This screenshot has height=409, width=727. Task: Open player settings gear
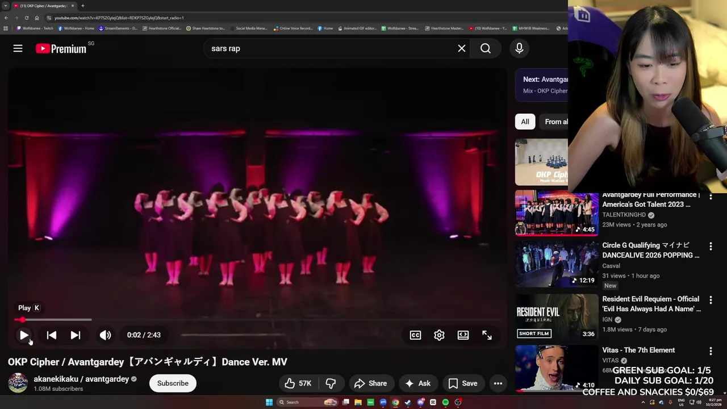tap(439, 335)
